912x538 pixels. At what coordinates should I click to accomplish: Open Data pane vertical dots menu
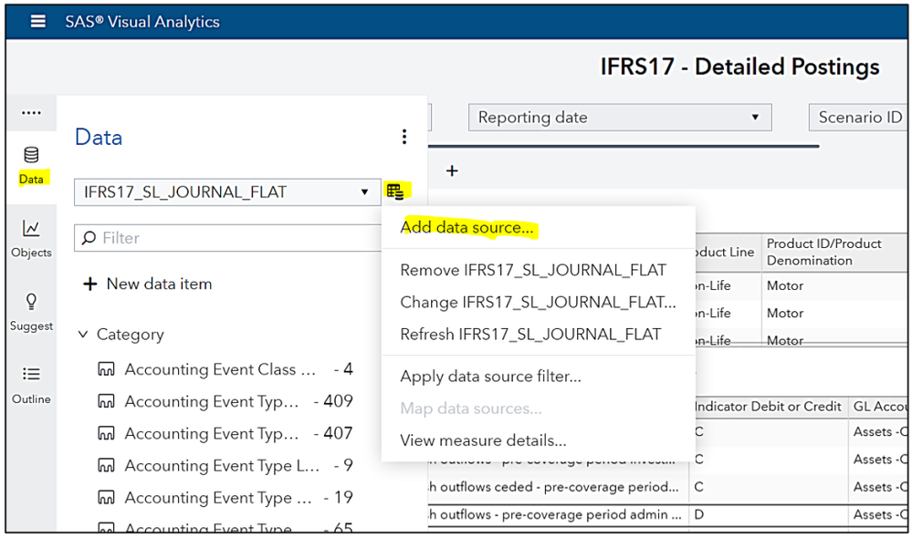pos(404,137)
